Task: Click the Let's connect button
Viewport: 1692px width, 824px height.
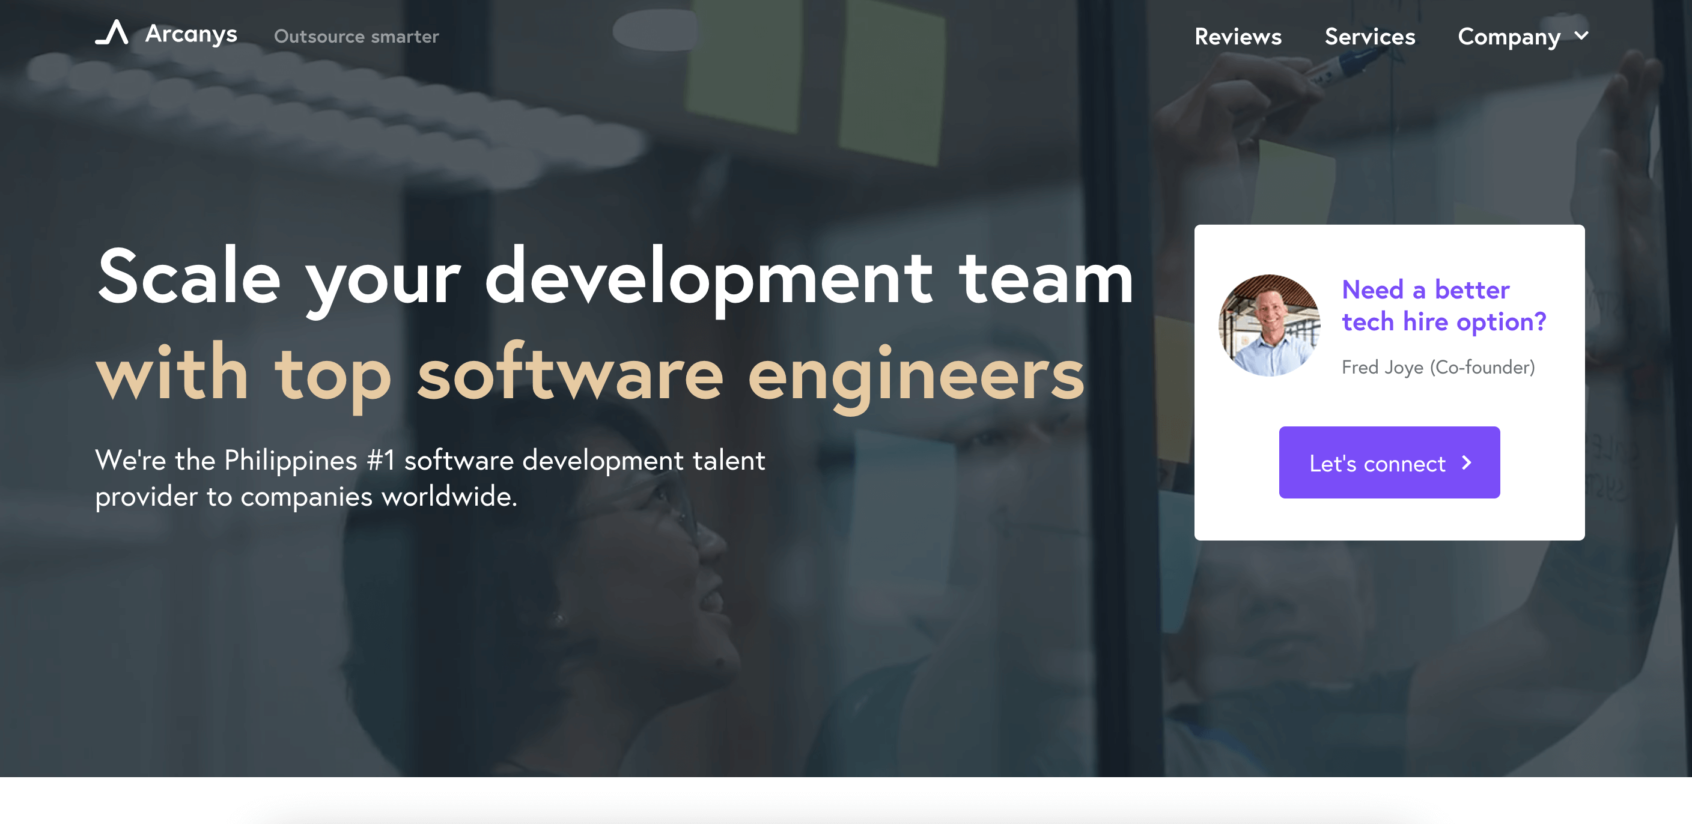Action: pos(1389,462)
